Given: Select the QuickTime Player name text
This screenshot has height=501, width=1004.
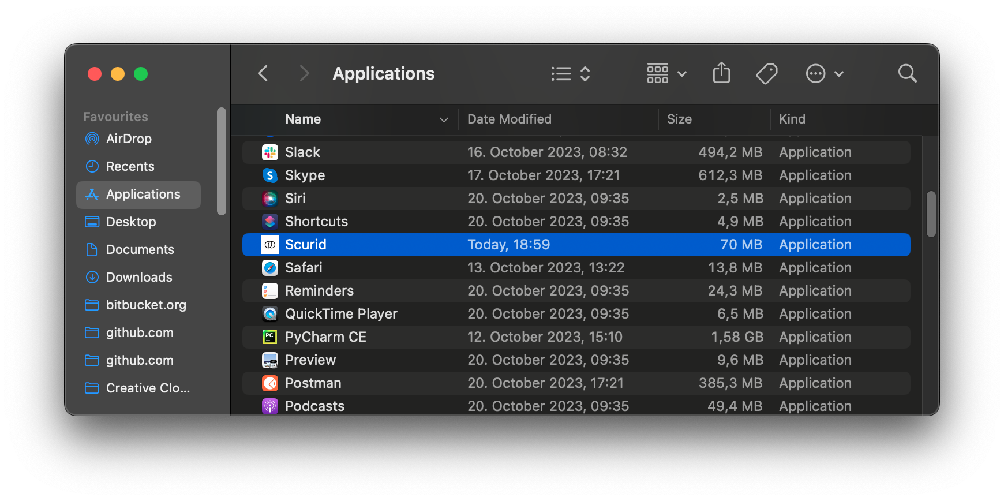Looking at the screenshot, I should coord(341,314).
